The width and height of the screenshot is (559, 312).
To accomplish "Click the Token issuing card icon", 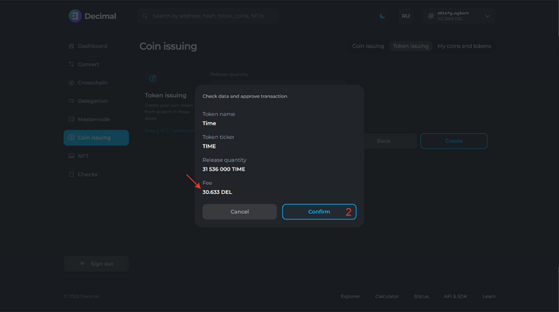I will click(x=153, y=78).
